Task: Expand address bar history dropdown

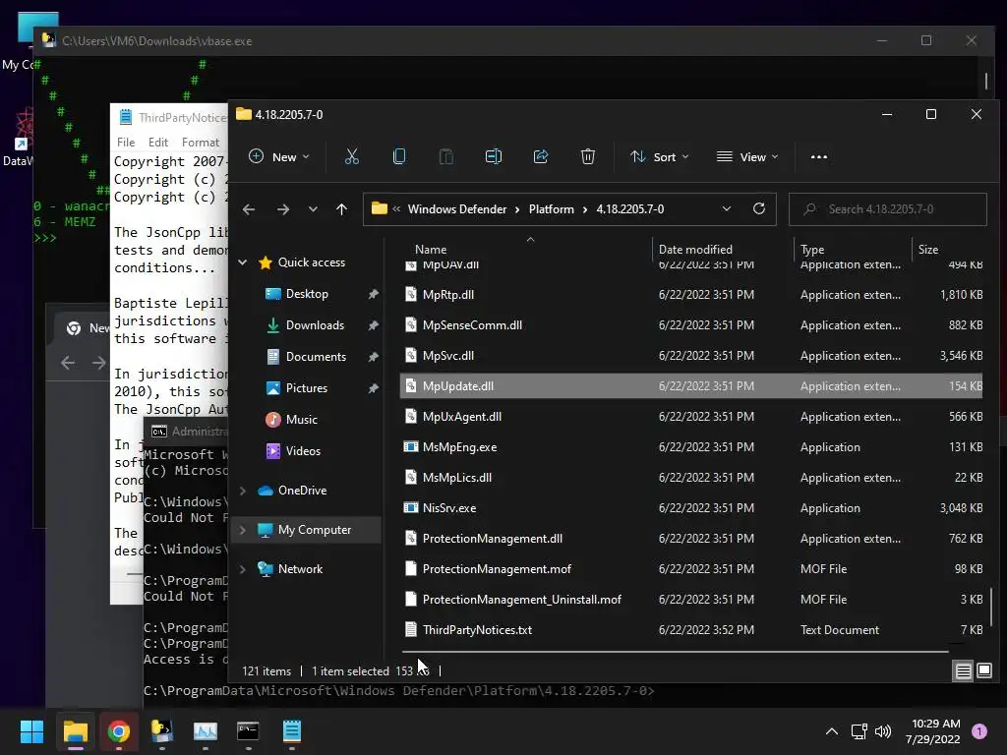Action: tap(727, 208)
